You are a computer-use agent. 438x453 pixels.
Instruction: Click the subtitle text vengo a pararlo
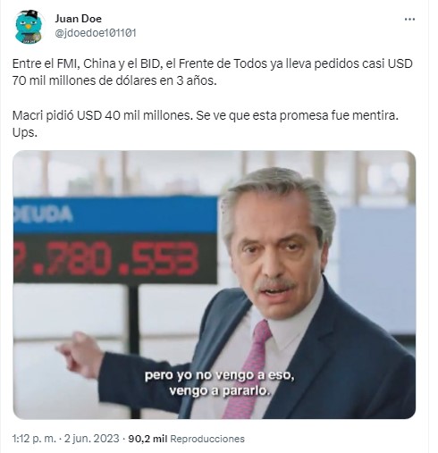click(220, 390)
